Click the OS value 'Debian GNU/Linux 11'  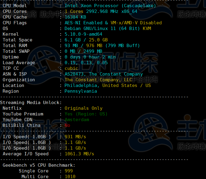click(90, 28)
